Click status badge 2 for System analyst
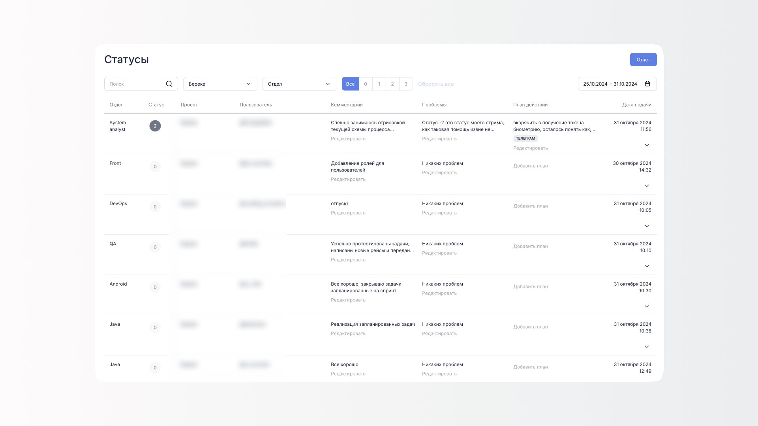The image size is (758, 426). coord(155,126)
